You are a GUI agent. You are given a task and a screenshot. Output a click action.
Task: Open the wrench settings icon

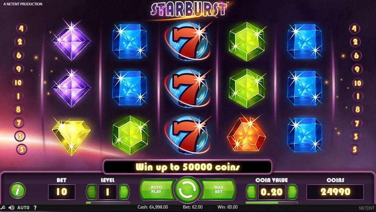(x=3, y=207)
